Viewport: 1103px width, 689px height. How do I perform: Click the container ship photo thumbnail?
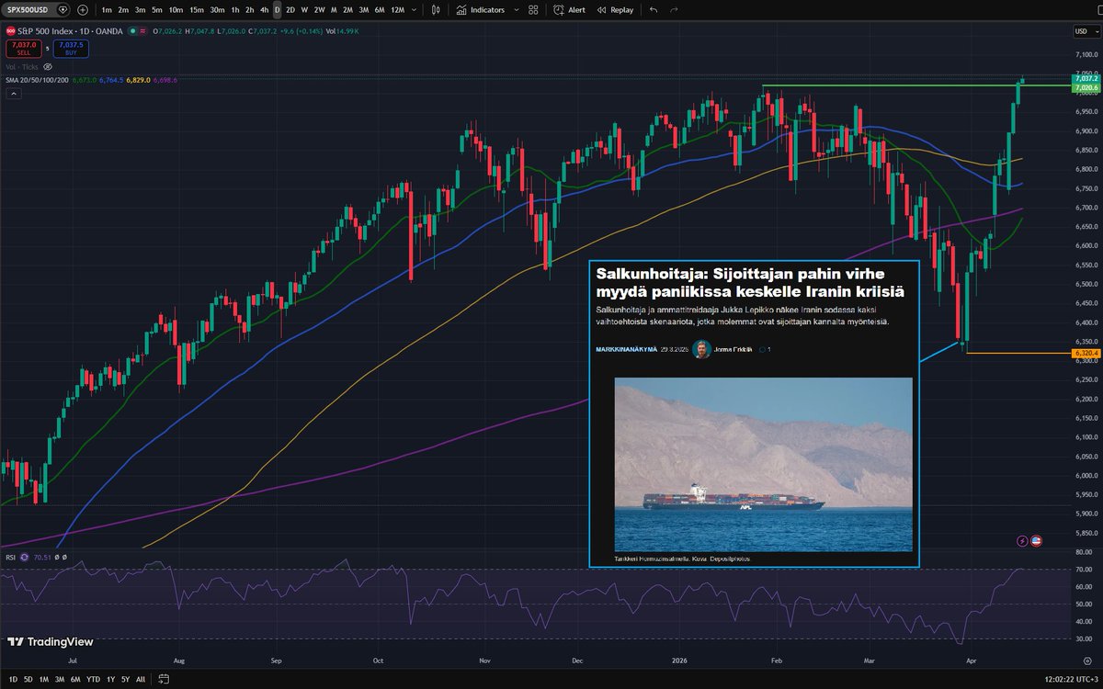pyautogui.click(x=763, y=464)
